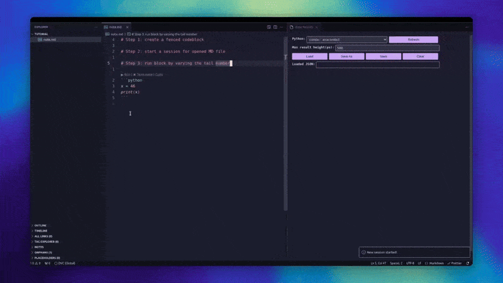Switch to the note.md editor tab
Viewport: 503px width, 283px height.
[116, 27]
